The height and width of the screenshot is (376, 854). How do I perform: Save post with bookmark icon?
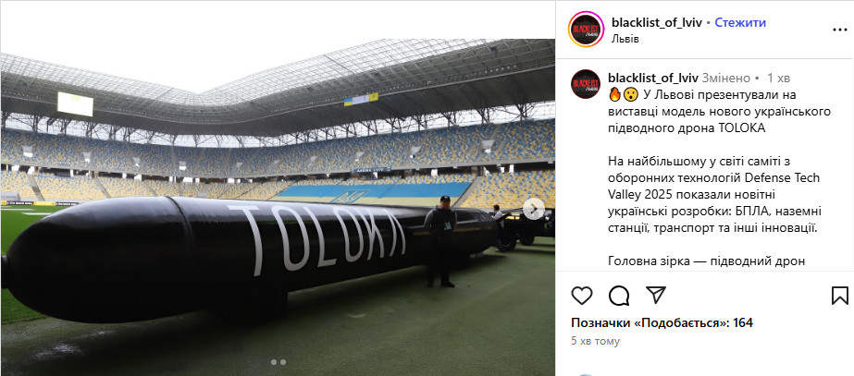[840, 296]
